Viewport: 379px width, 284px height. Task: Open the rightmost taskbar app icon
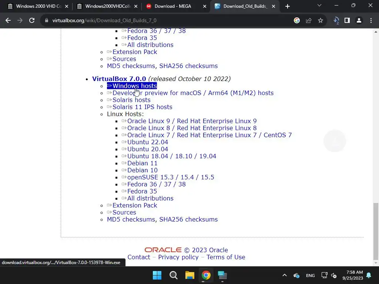222,275
